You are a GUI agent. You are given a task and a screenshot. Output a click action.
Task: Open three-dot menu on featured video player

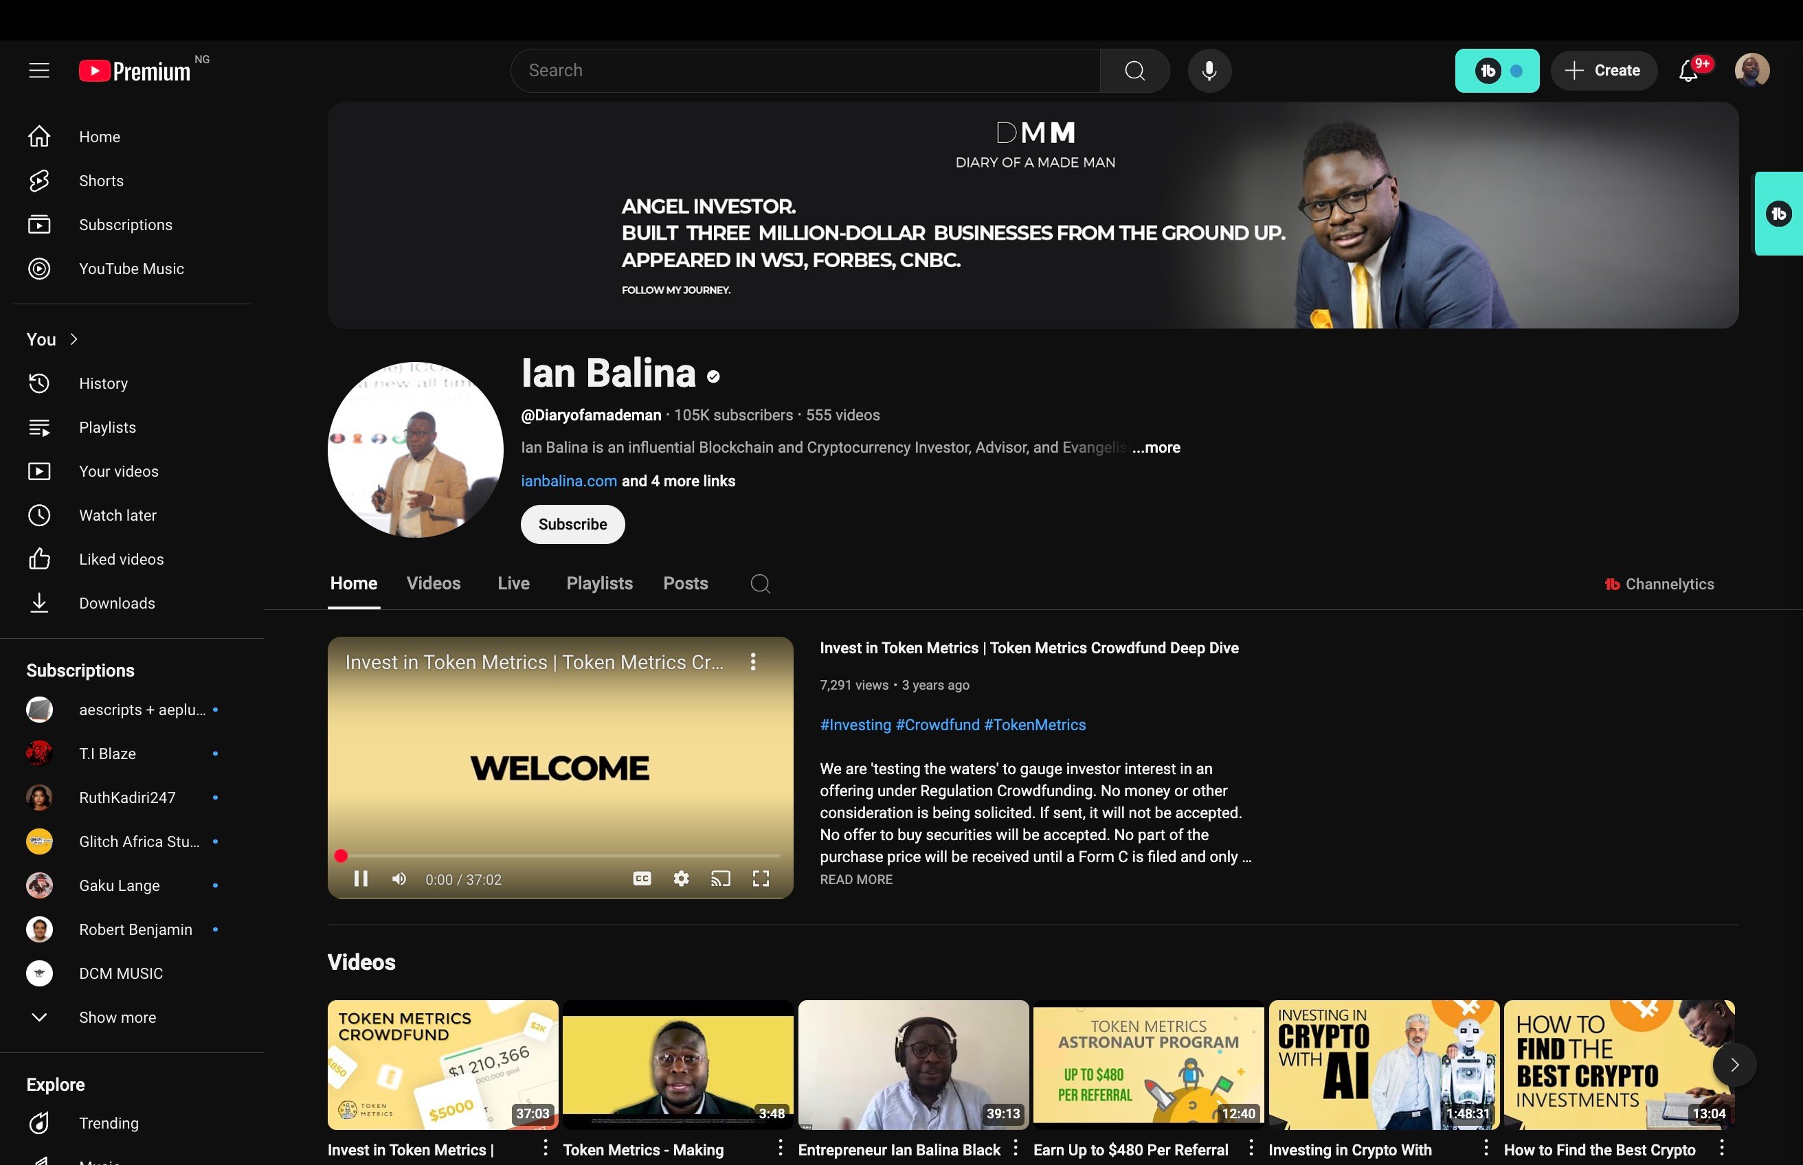(x=752, y=662)
